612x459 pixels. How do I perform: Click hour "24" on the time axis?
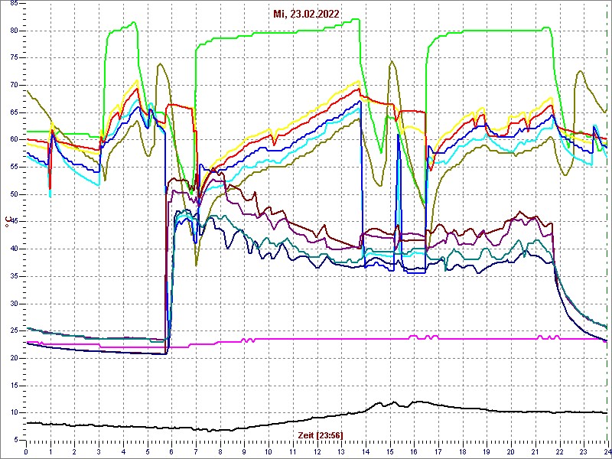tap(607, 451)
